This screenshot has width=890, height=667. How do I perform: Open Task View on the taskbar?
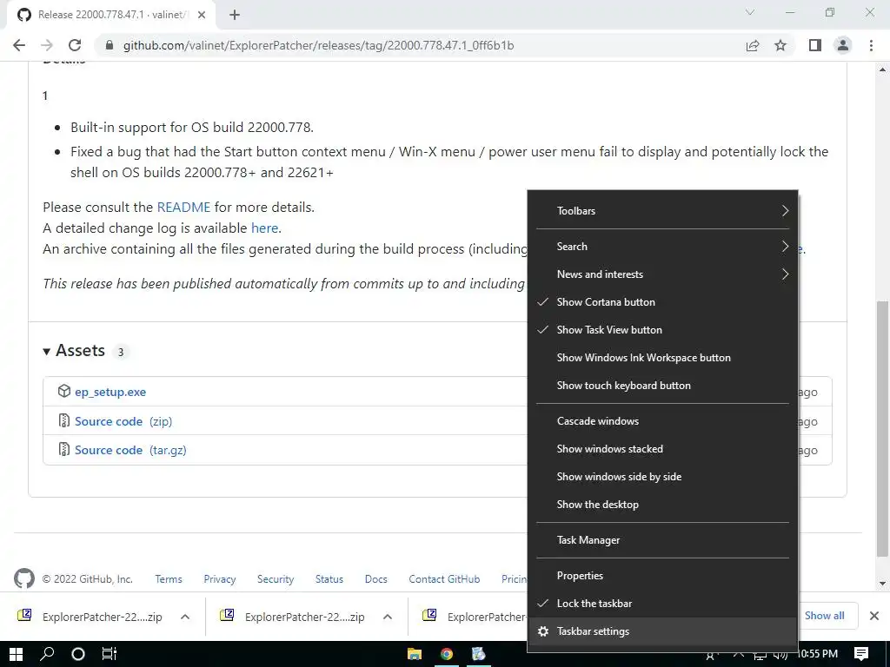(x=109, y=654)
